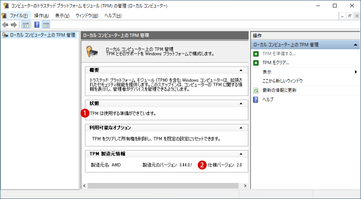Expand the 表示 submenu arrow
The height and width of the screenshot is (199, 361).
pyautogui.click(x=356, y=72)
